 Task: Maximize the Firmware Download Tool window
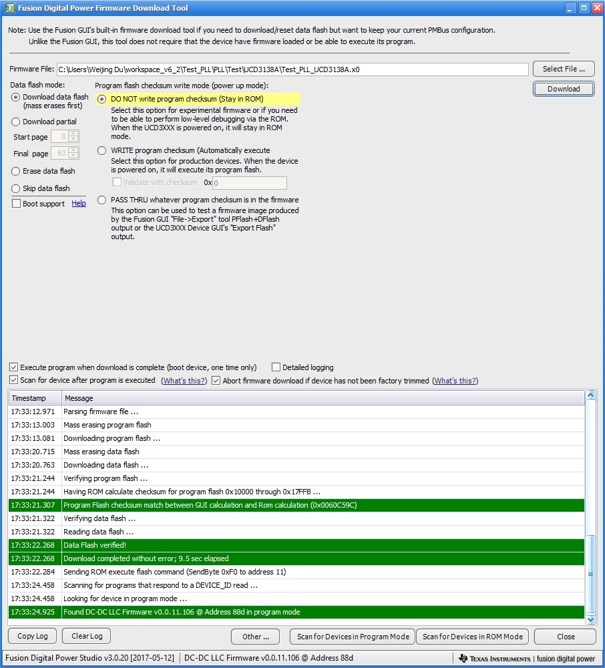pyautogui.click(x=584, y=7)
